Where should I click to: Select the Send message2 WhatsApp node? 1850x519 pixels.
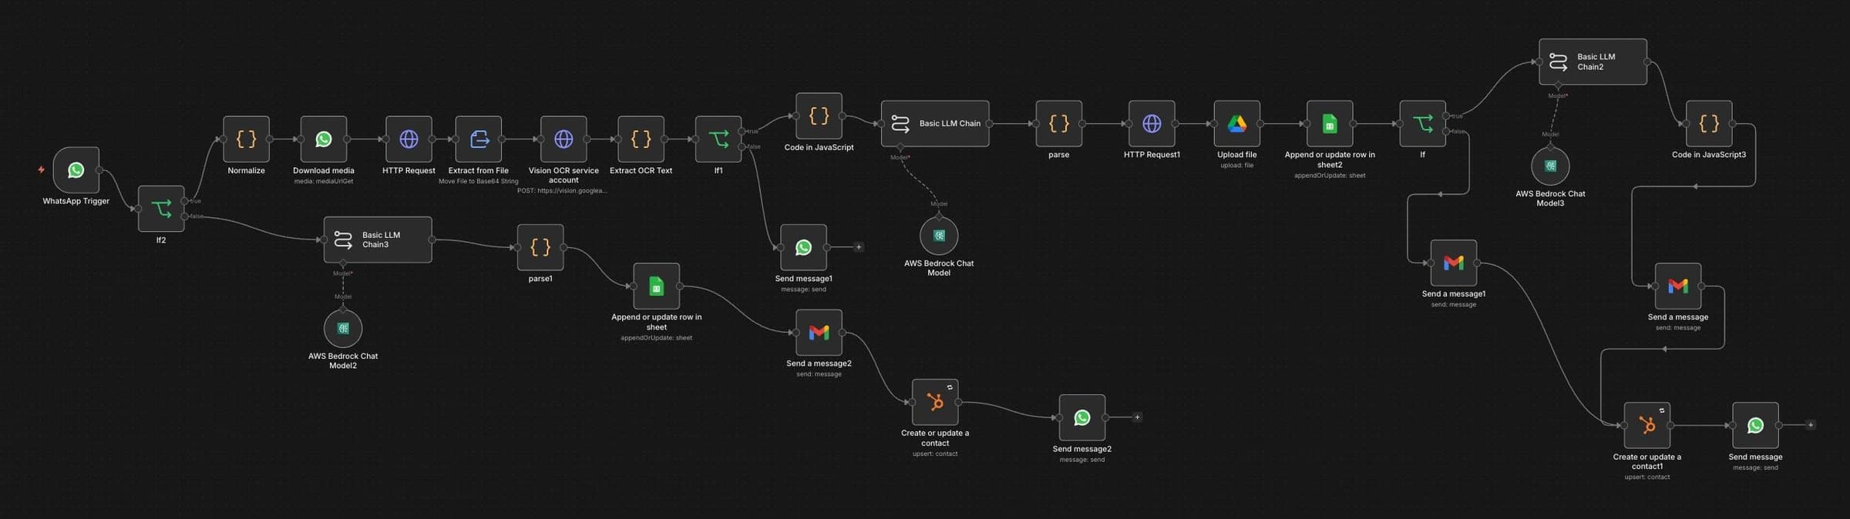click(1082, 418)
